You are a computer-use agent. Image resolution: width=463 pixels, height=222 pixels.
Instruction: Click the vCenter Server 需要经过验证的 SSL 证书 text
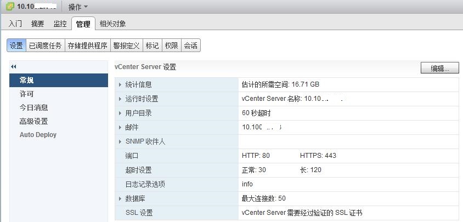click(x=302, y=213)
